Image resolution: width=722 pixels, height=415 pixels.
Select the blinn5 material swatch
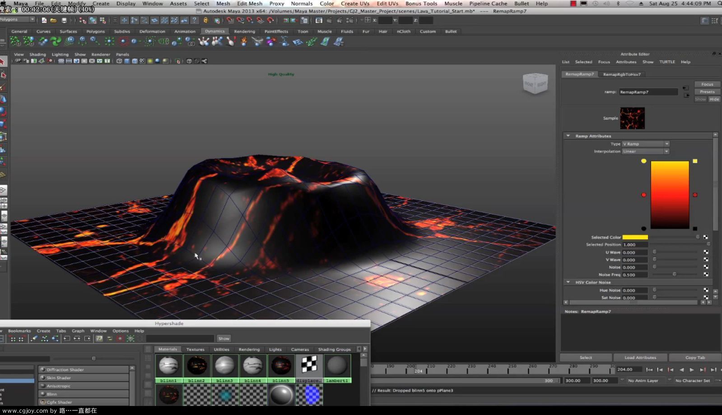281,369
